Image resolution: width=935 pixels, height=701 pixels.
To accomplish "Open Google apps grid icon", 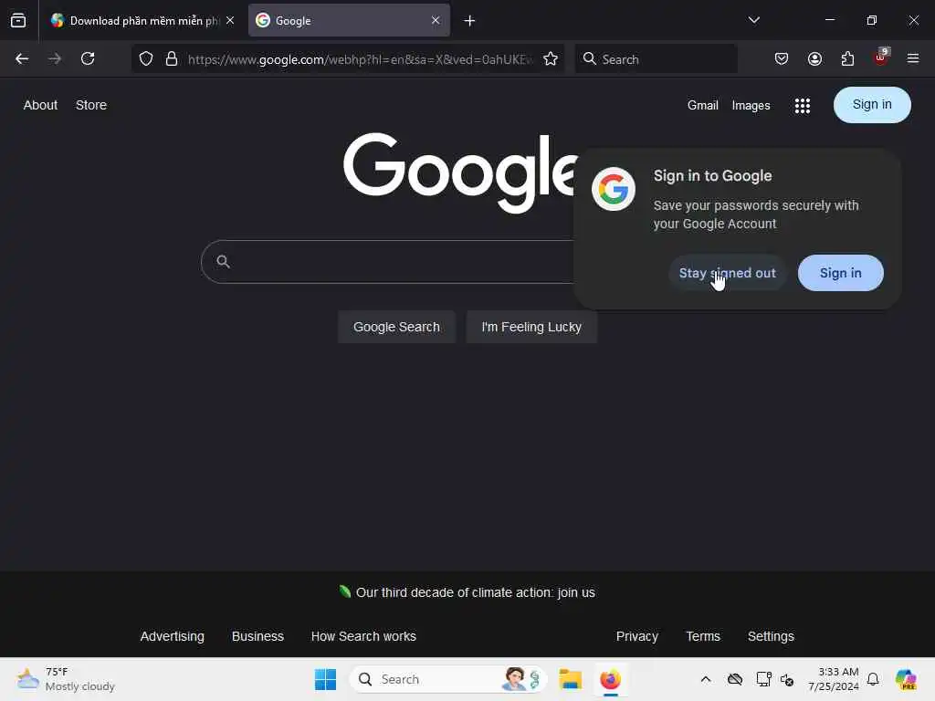I will 802,106.
